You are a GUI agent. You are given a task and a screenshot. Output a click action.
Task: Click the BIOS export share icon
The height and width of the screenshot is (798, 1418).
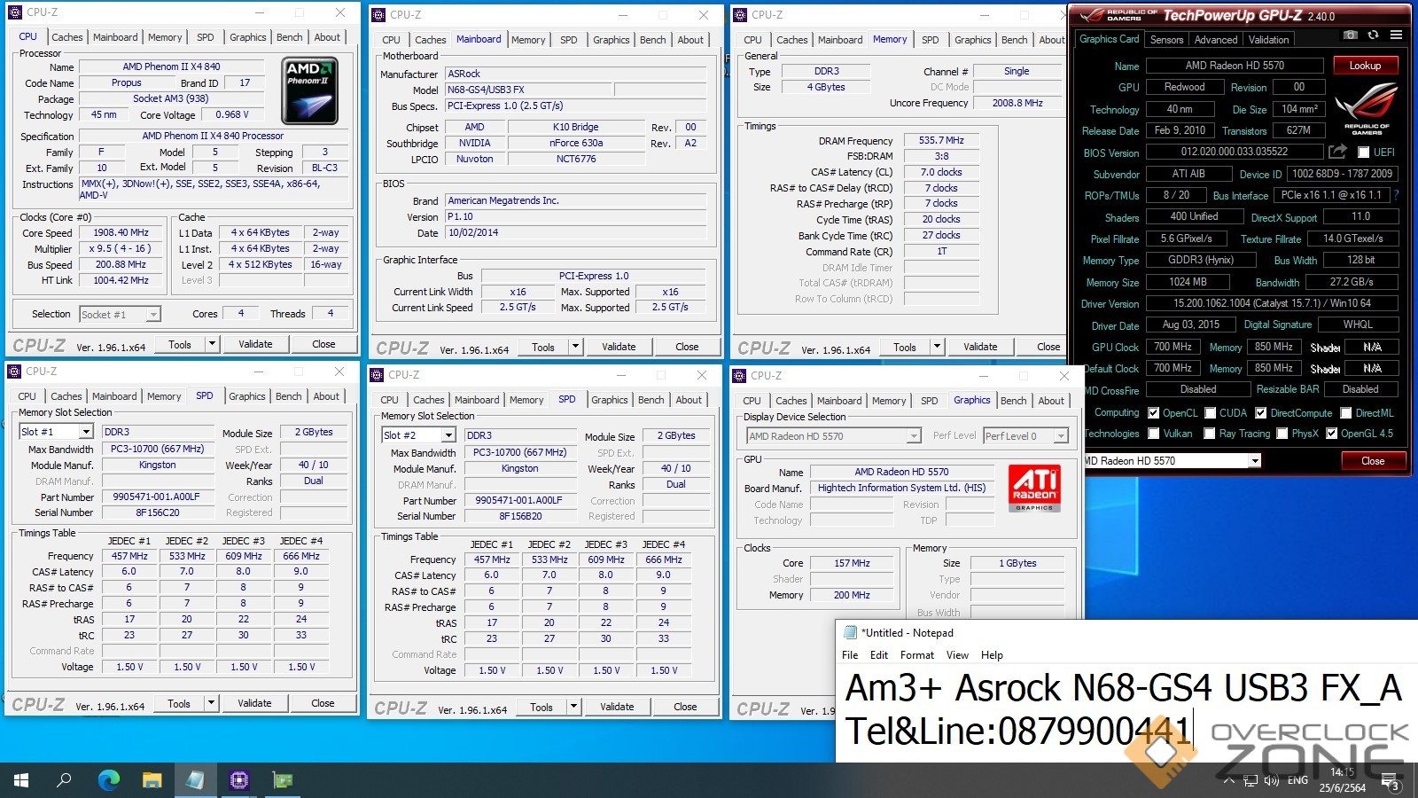point(1337,152)
